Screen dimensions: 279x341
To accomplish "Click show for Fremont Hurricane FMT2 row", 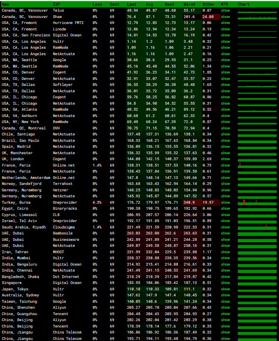I will click(225, 23).
